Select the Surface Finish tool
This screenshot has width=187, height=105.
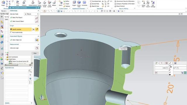[45, 4]
